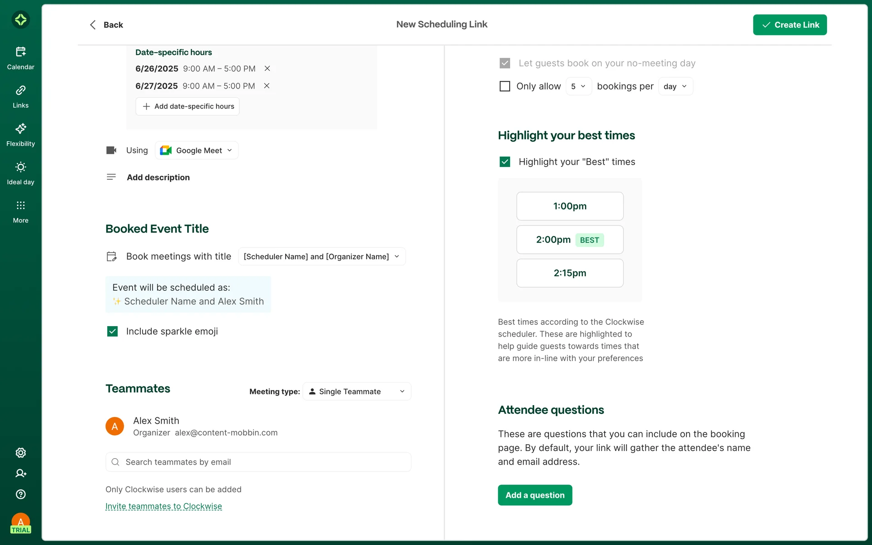The image size is (872, 545).
Task: Expand the booked event title dropdown
Action: (x=322, y=257)
